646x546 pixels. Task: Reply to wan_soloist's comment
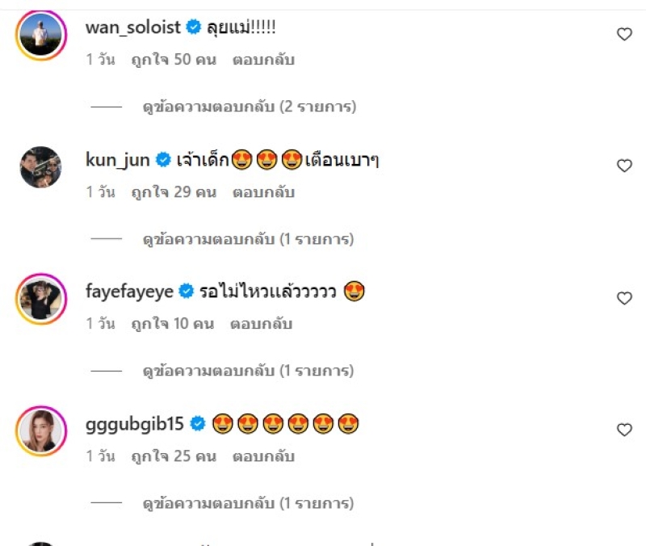coord(263,60)
